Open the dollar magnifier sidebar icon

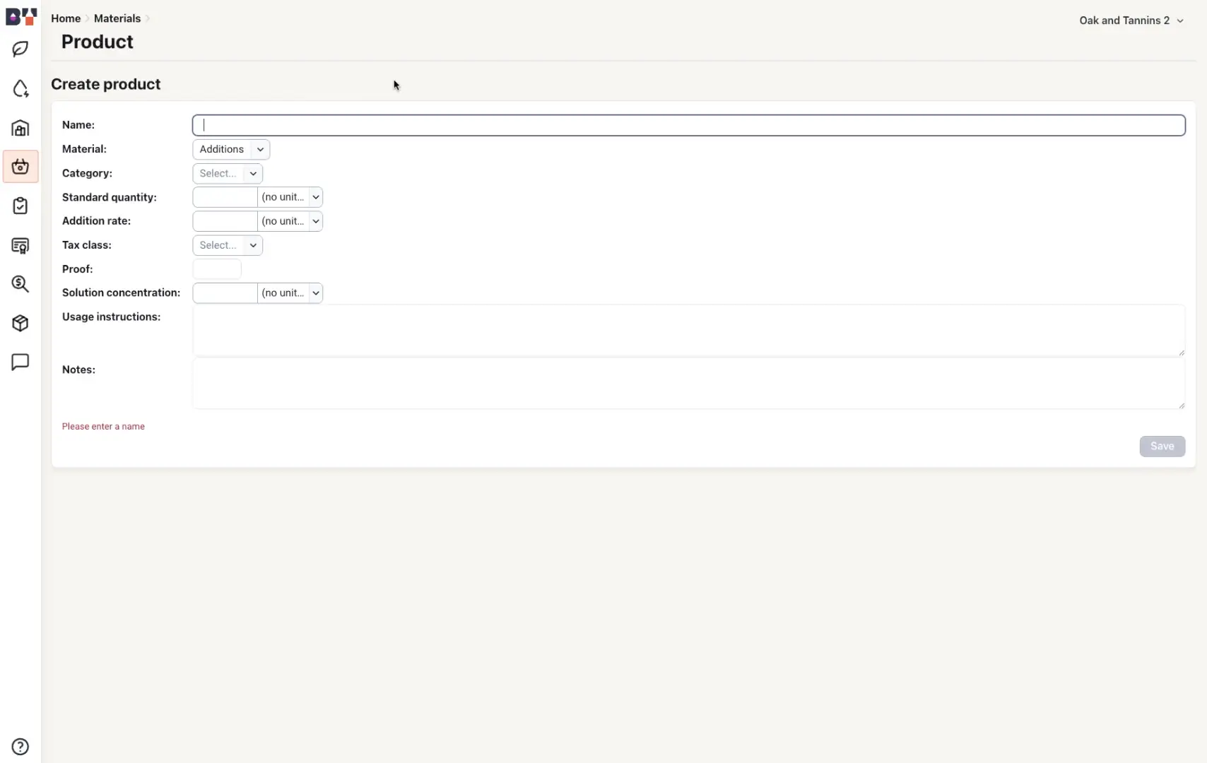[20, 284]
